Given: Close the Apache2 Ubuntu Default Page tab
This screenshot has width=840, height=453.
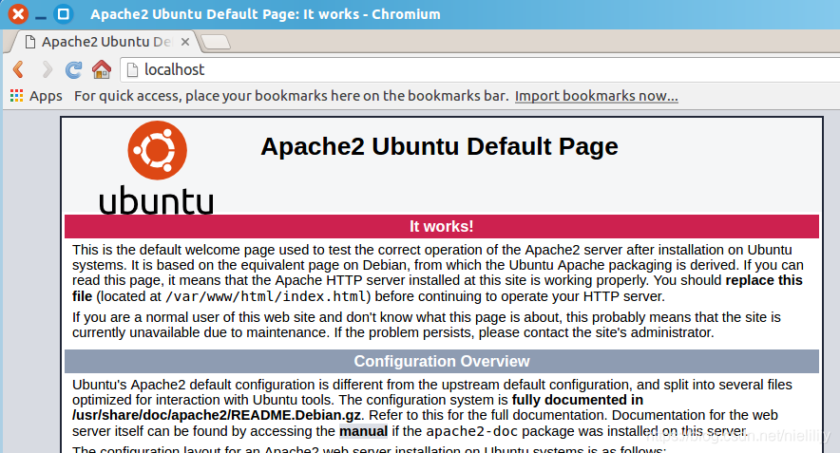Looking at the screenshot, I should click(185, 42).
